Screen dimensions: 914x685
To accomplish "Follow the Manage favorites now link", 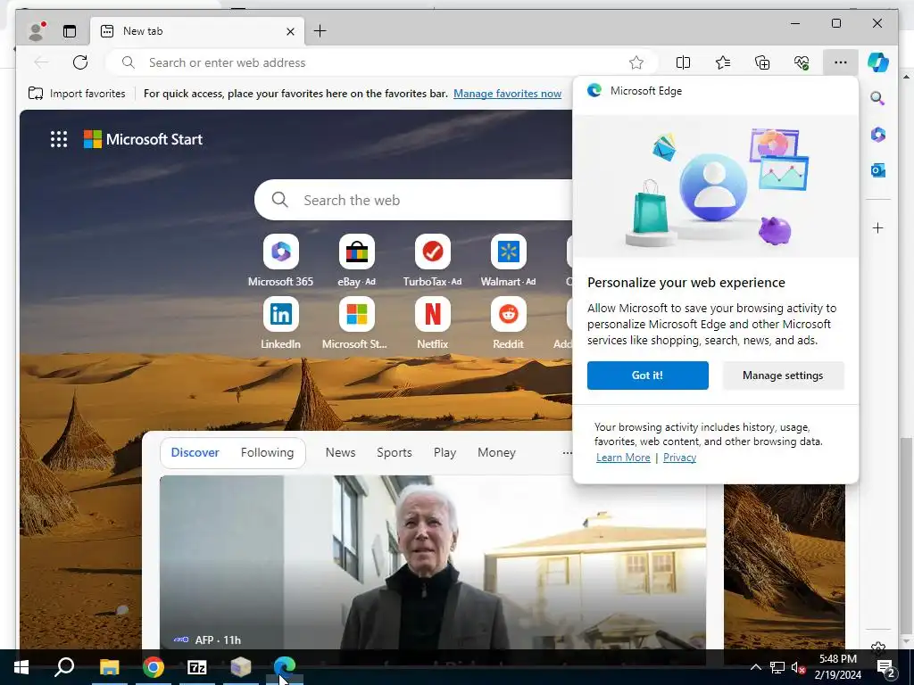I will [507, 93].
